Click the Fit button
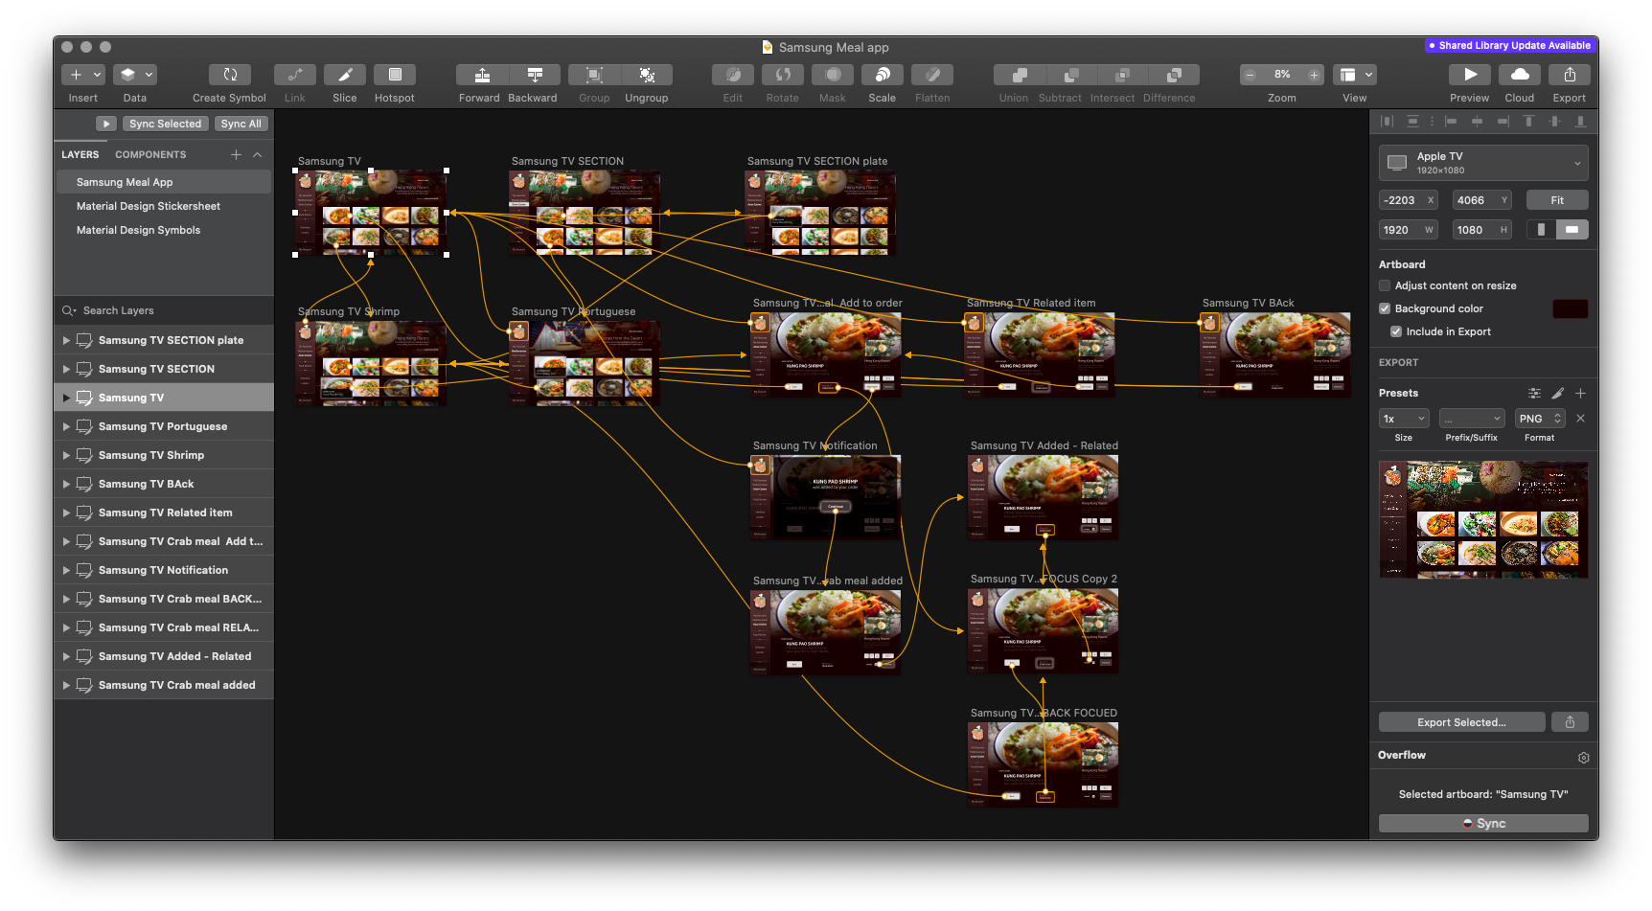This screenshot has height=911, width=1652. point(1557,200)
